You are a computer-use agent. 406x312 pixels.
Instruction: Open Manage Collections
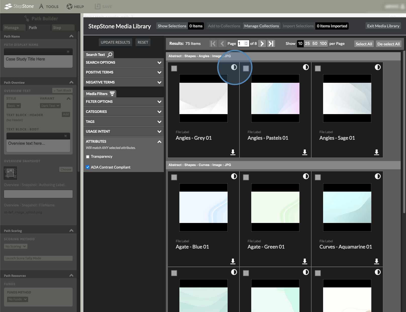click(x=262, y=26)
